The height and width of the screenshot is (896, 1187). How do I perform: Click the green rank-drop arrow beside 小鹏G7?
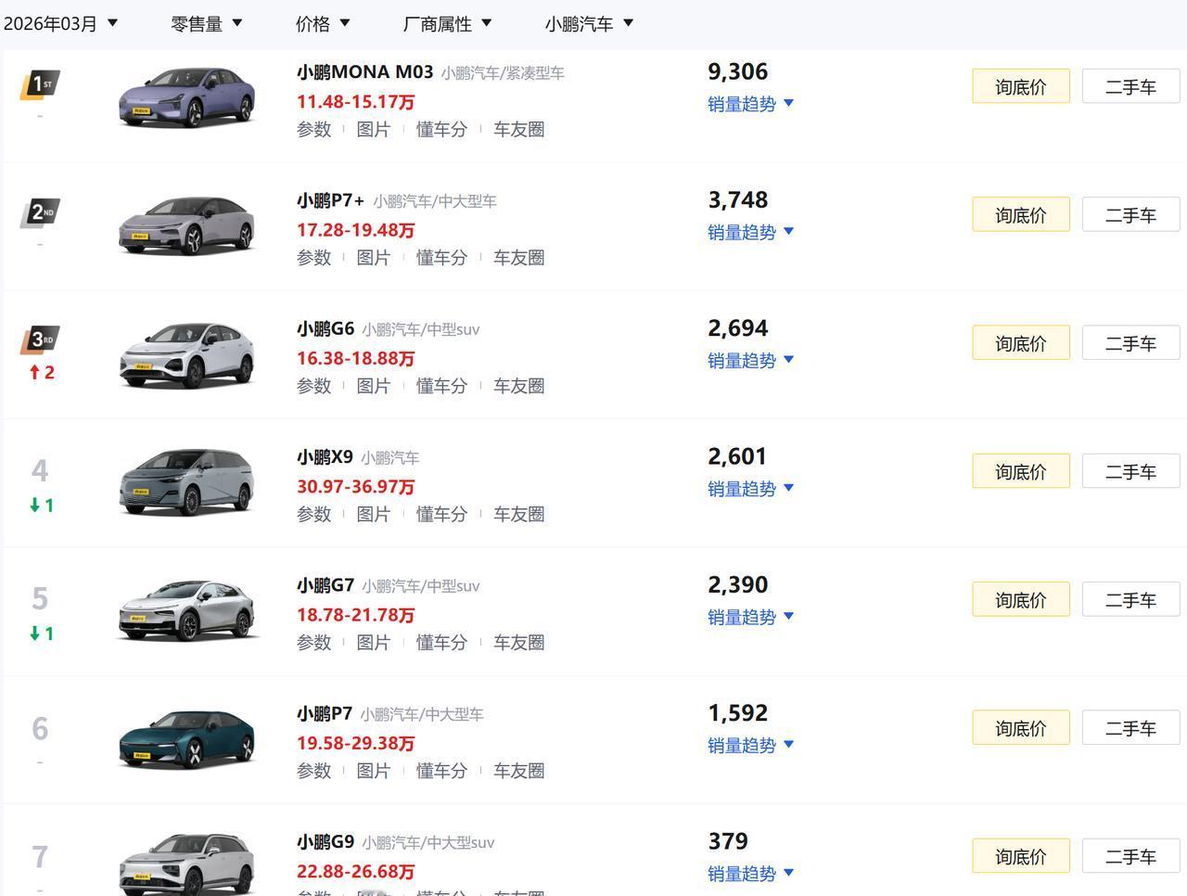pos(40,633)
